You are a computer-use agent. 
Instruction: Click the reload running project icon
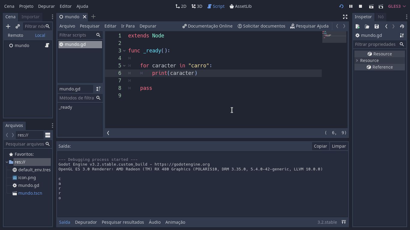click(341, 6)
